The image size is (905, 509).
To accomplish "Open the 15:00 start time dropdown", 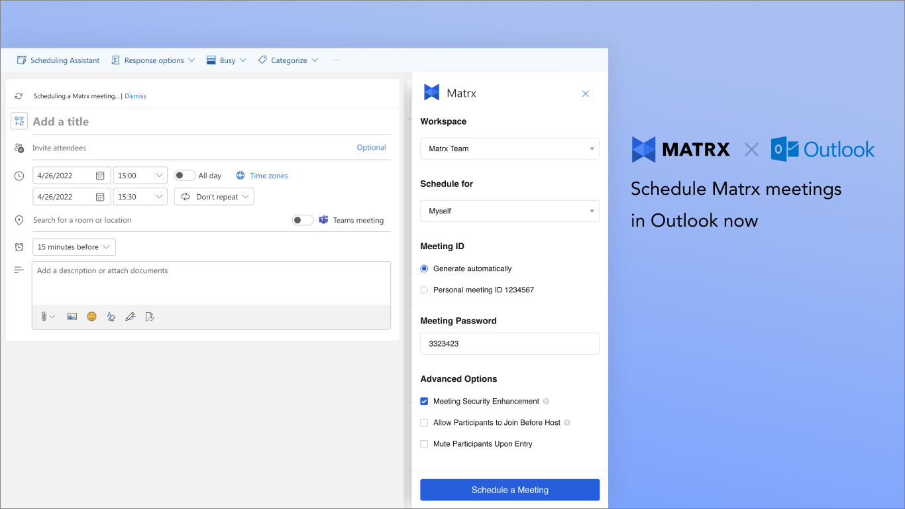I will pos(140,176).
